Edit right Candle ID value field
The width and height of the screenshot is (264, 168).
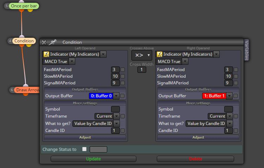point(228,131)
